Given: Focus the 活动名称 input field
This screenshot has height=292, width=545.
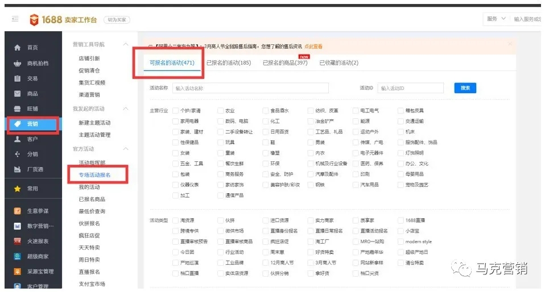Looking at the screenshot, I should (x=250, y=88).
